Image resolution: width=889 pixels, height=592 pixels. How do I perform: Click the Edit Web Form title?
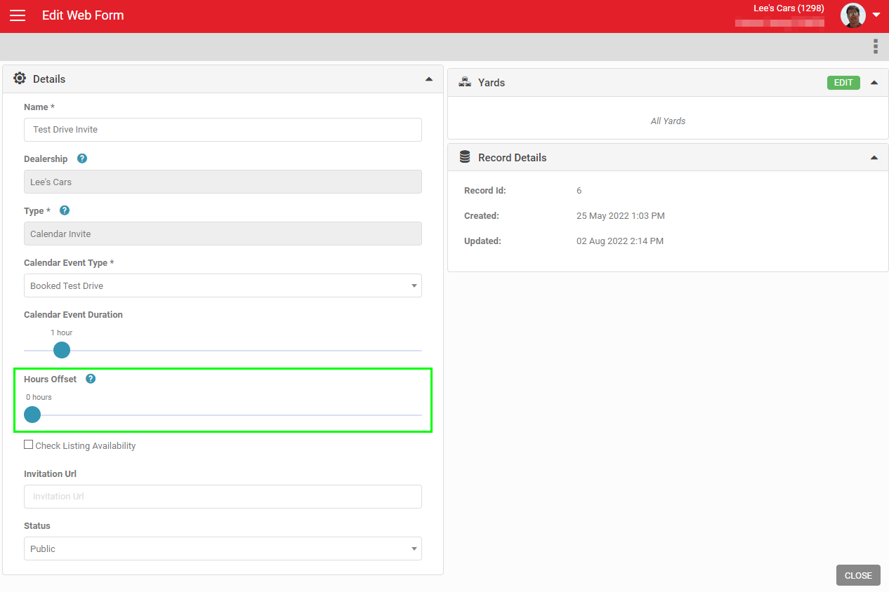(x=83, y=15)
